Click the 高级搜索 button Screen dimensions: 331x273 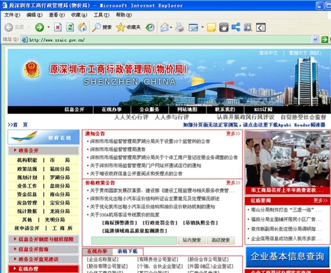tap(221, 240)
